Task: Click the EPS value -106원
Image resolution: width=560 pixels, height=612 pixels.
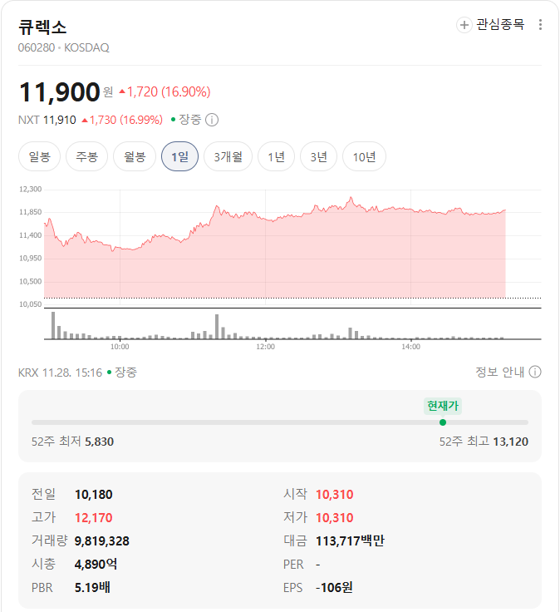Action: (334, 587)
